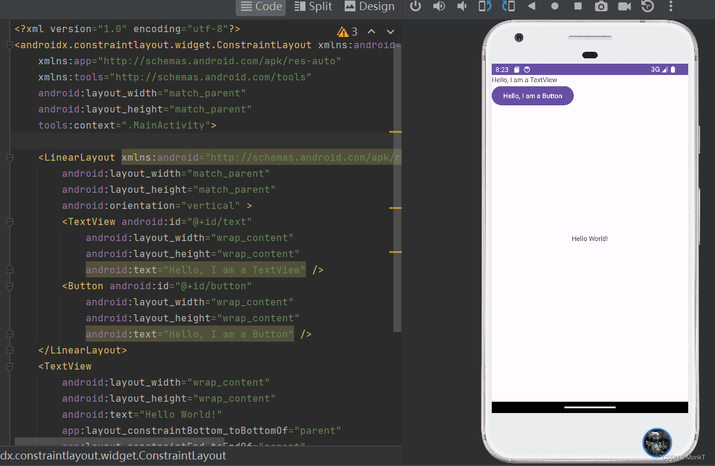Collapse the Button id/button fold marker

(10, 286)
